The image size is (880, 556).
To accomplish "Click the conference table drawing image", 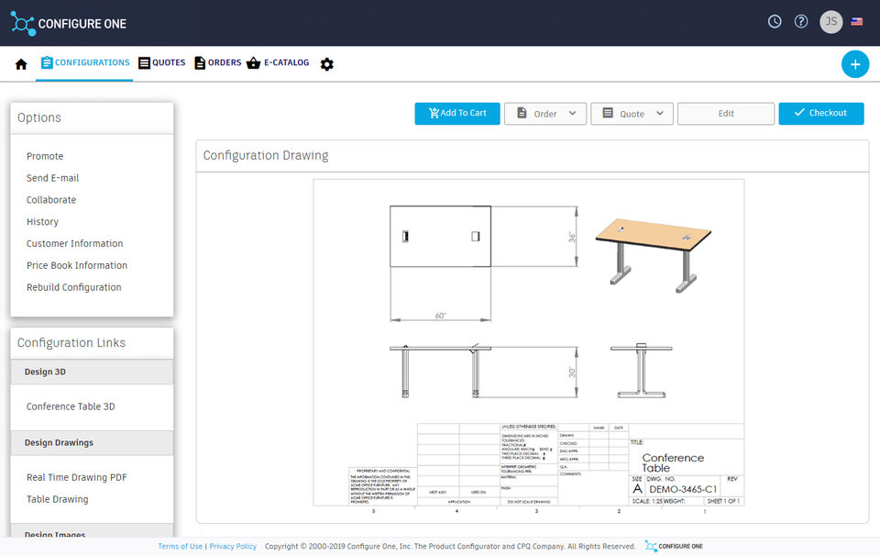I will click(529, 342).
